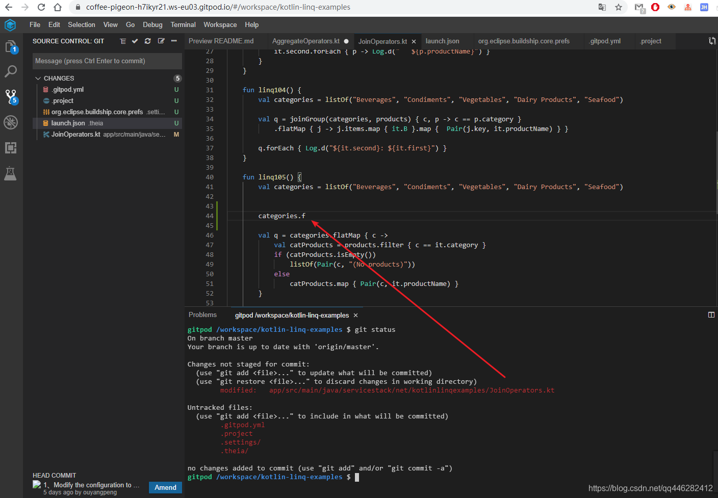Translate this page using the browser icon

[602, 7]
